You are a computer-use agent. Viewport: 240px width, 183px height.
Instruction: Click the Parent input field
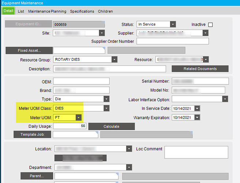(x=86, y=176)
